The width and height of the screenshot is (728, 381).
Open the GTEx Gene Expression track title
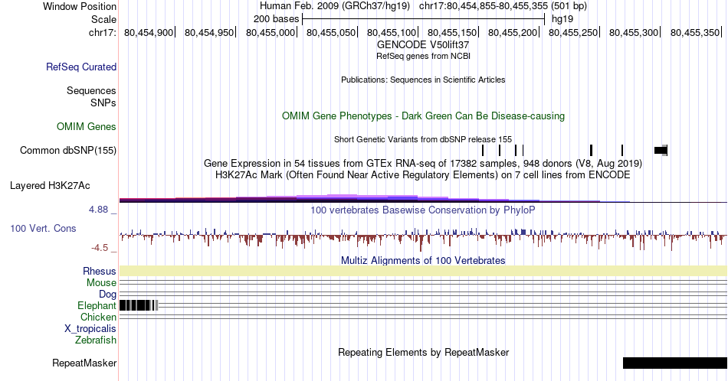[x=423, y=163]
